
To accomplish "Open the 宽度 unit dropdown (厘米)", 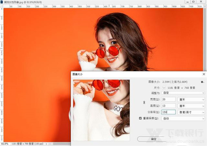I will (x=191, y=99).
